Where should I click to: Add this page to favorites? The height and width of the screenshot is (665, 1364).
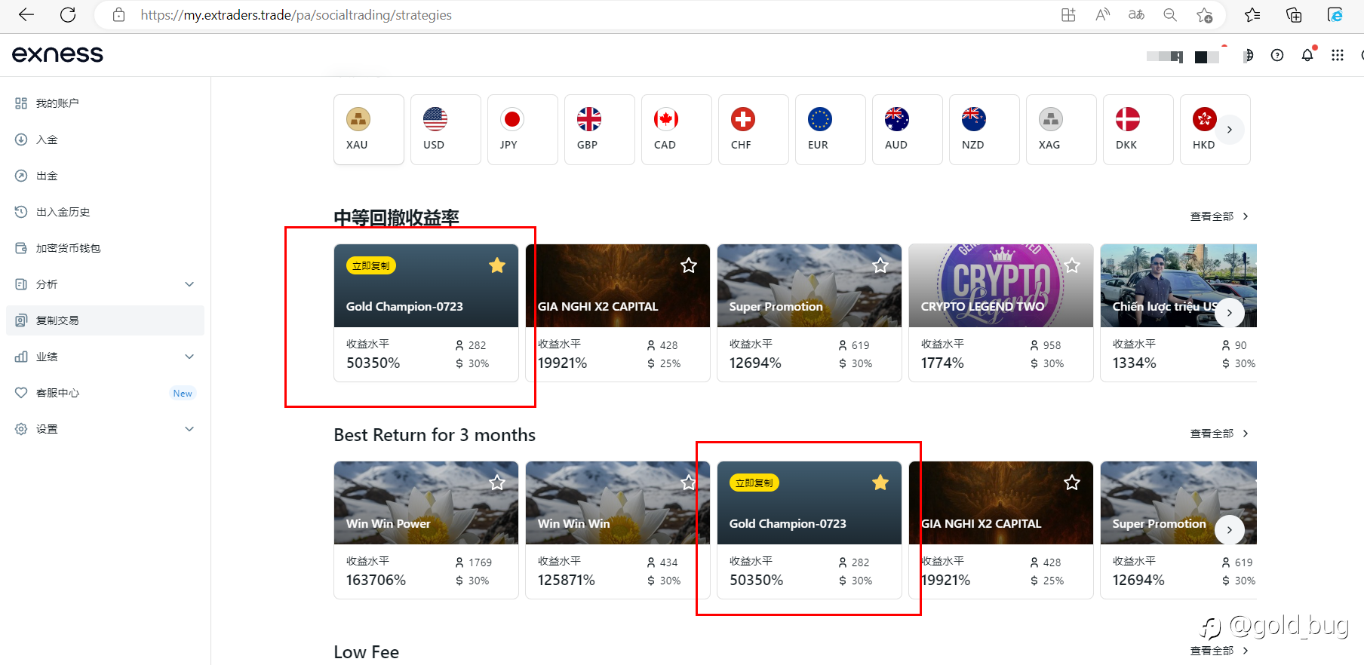pos(1205,14)
